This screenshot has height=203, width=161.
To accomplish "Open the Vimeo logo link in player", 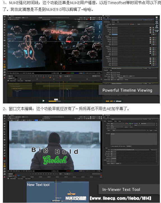I will 119,101.
